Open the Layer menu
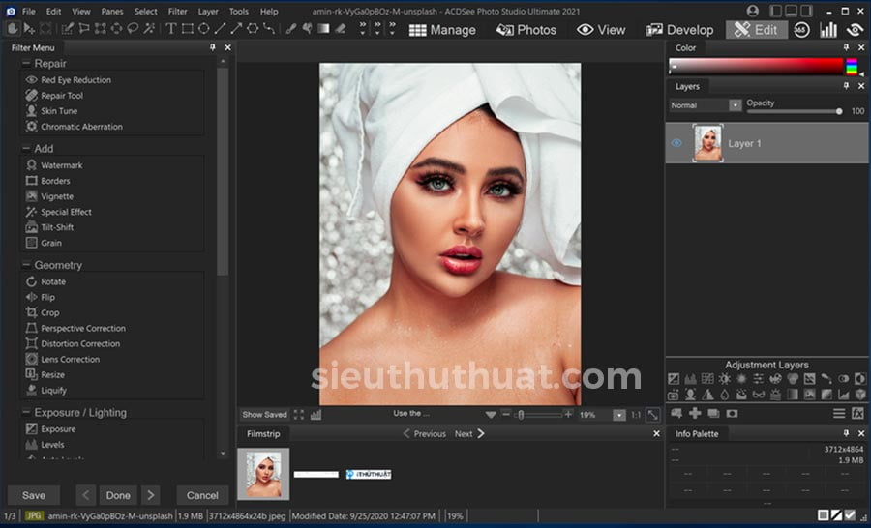The image size is (871, 528). (x=208, y=11)
